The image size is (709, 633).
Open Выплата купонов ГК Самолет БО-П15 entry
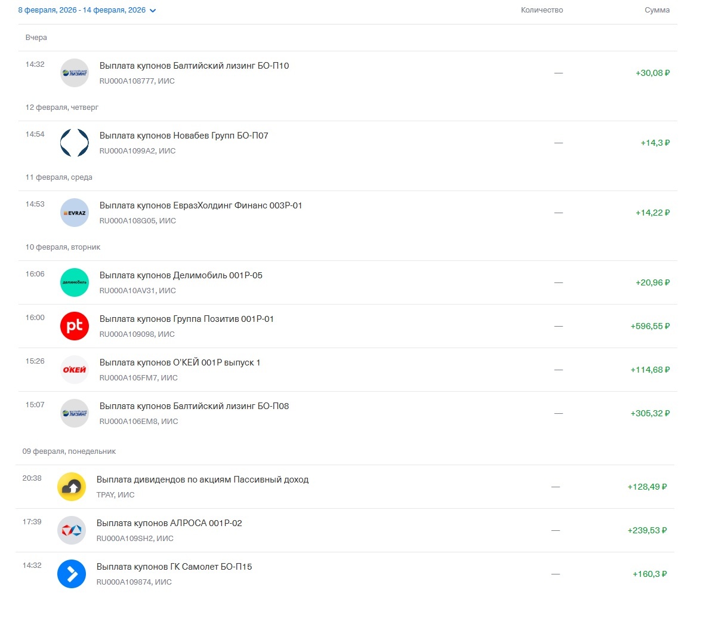[x=344, y=574]
